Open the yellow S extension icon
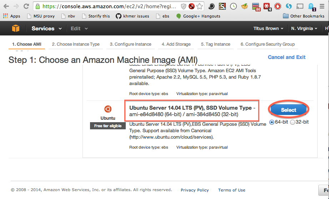The image size is (329, 199). [x=222, y=6]
